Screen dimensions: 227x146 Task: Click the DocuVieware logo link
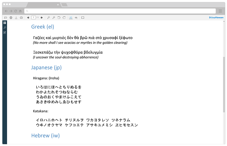pyautogui.click(x=216, y=17)
